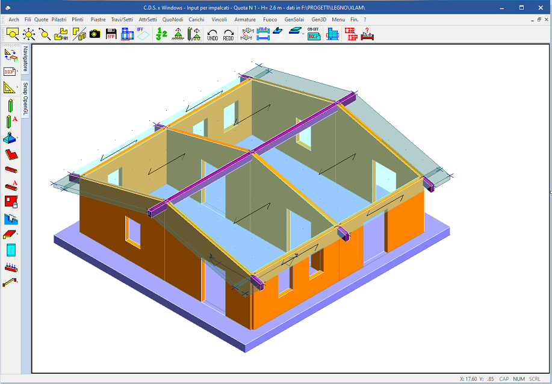This screenshot has width=552, height=384.
Task: Click the REDO toolbar button
Action: pos(228,34)
